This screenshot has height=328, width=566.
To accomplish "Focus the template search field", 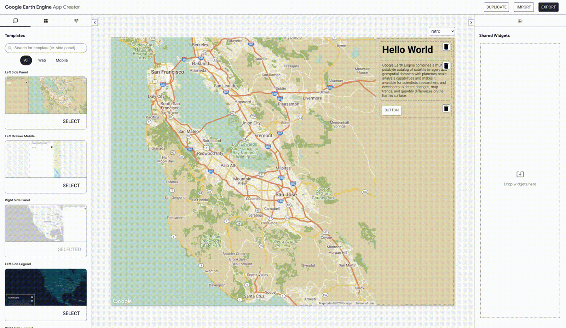I will [46, 48].
